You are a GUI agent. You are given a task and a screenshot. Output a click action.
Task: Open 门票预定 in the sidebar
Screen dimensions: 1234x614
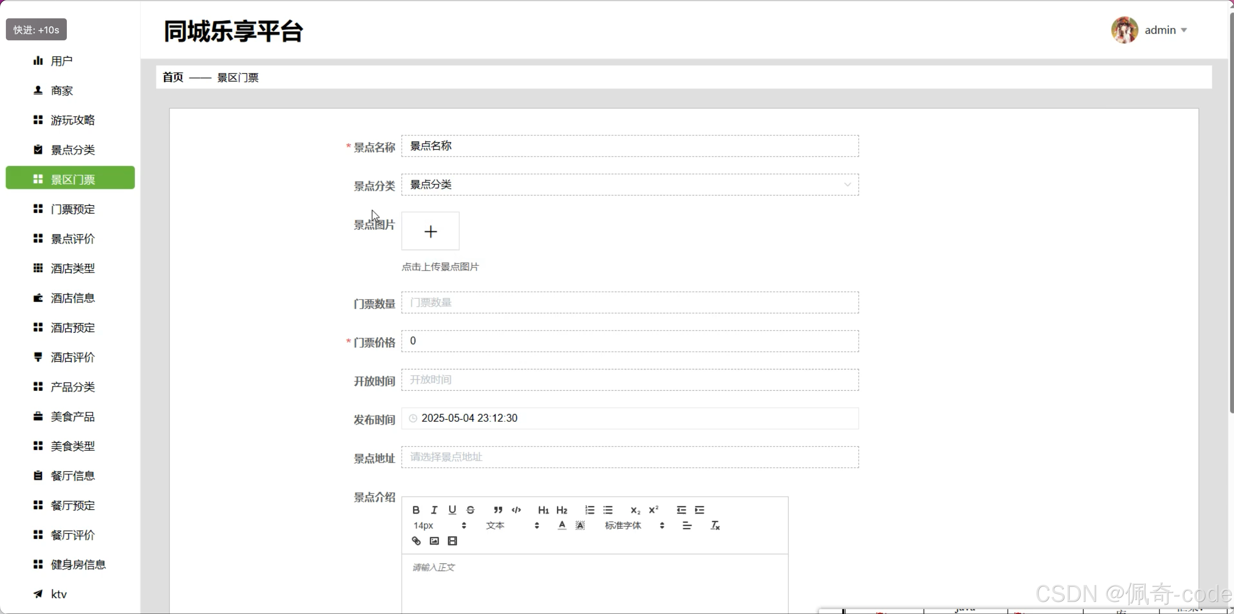(x=73, y=209)
